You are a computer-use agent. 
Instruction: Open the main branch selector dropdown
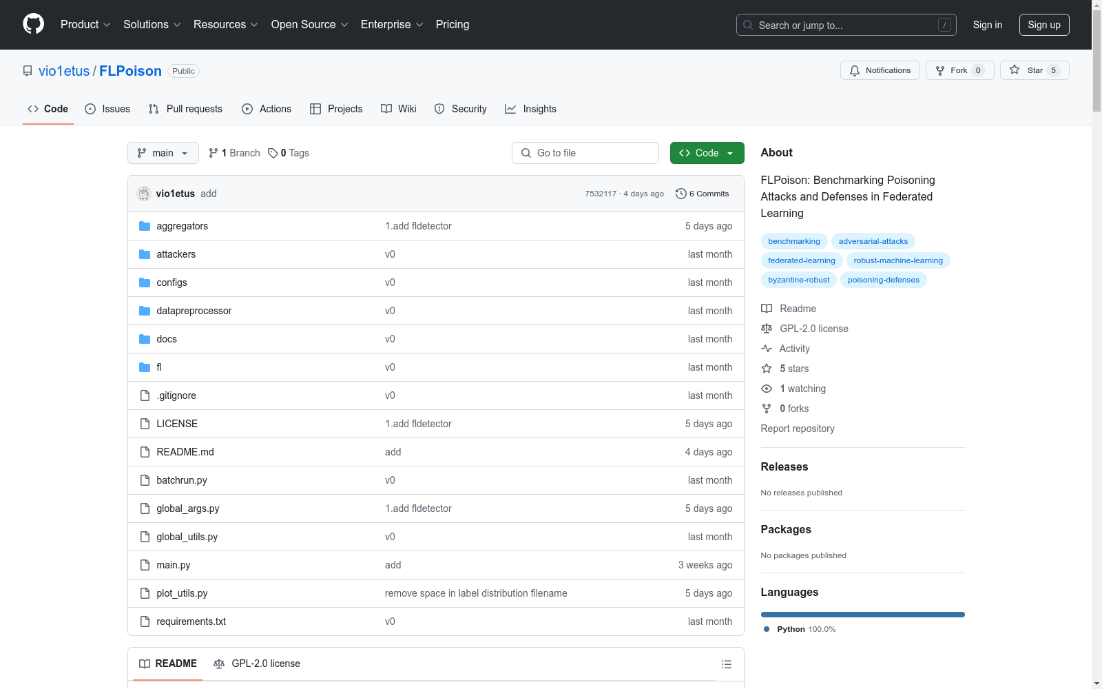coord(163,153)
